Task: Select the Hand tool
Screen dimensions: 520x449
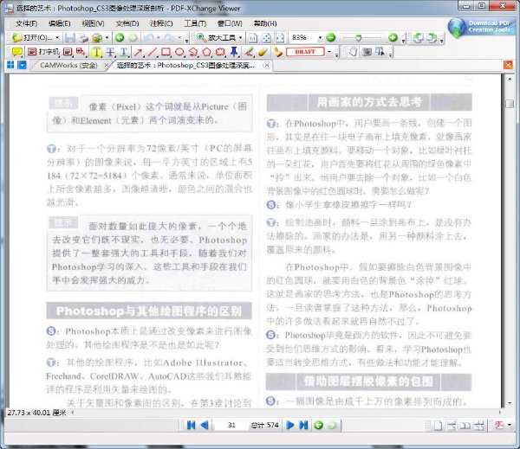Action: coord(354,52)
